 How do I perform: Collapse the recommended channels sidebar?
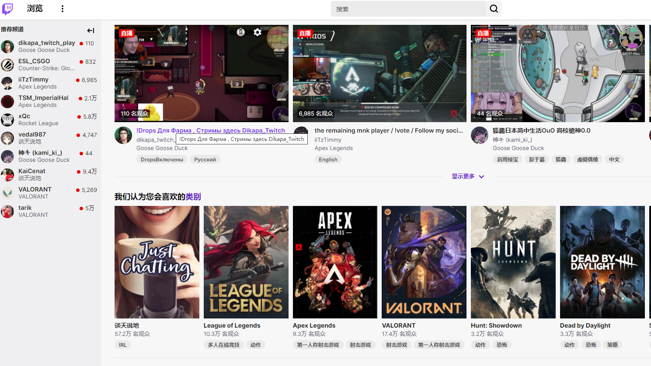tap(91, 31)
